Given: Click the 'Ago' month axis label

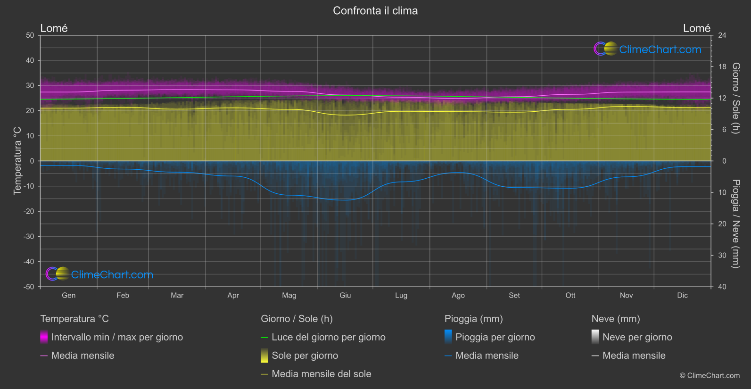Looking at the screenshot, I should [458, 295].
